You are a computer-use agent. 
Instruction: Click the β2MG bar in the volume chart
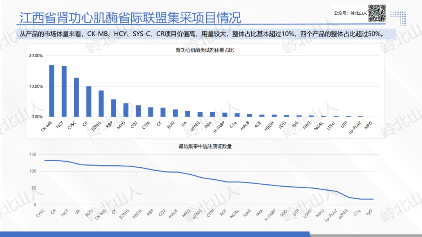coord(101,104)
